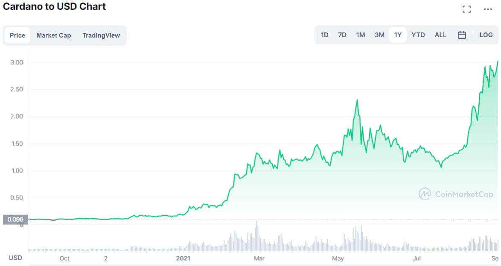Click the 0.096 price label marker
The height and width of the screenshot is (266, 501).
tap(16, 220)
